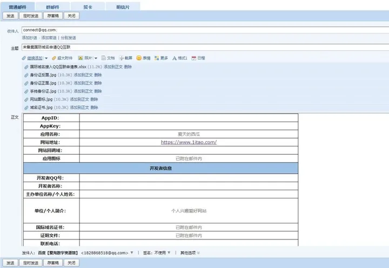Click bottom 关闭 button
This screenshot has height=268, width=389.
coord(71,263)
